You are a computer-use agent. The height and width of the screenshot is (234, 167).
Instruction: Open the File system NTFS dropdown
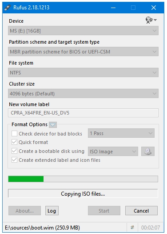pyautogui.click(x=83, y=73)
